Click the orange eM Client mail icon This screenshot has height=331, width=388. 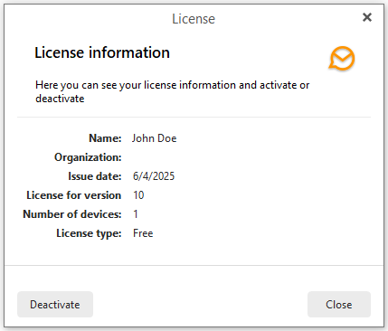point(342,58)
